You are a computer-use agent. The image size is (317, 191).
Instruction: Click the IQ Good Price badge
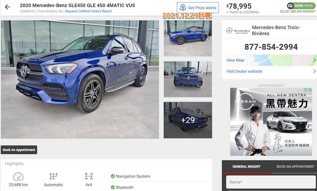click(301, 5)
